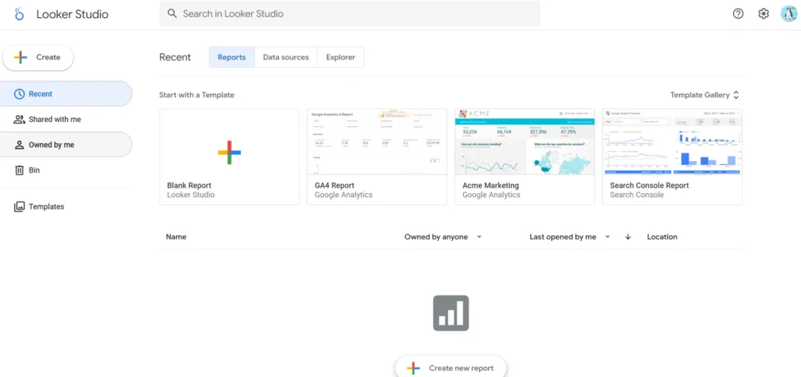Open the Blank Report template thumbnail
The height and width of the screenshot is (377, 801).
(x=229, y=157)
